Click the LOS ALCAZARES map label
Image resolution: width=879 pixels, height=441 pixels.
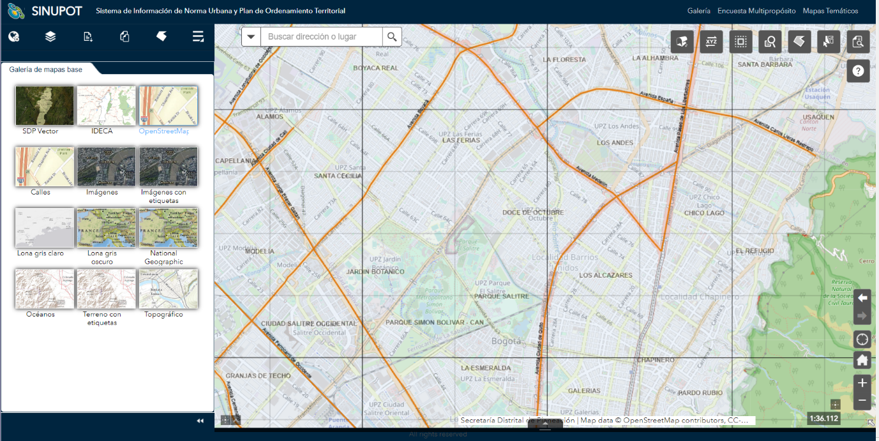(x=606, y=276)
